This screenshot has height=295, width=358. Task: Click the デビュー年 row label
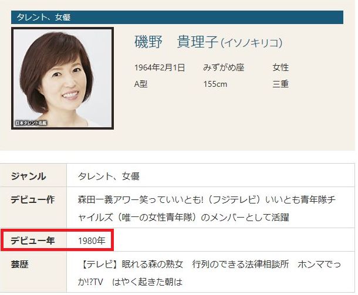pyautogui.click(x=33, y=240)
